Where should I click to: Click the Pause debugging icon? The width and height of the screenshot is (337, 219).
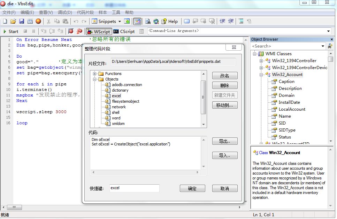pos(33,31)
